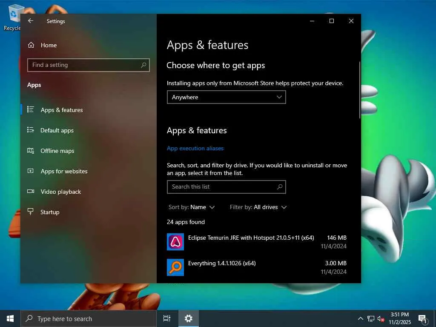Open the Windows Start menu
The image size is (436, 327).
[10, 318]
